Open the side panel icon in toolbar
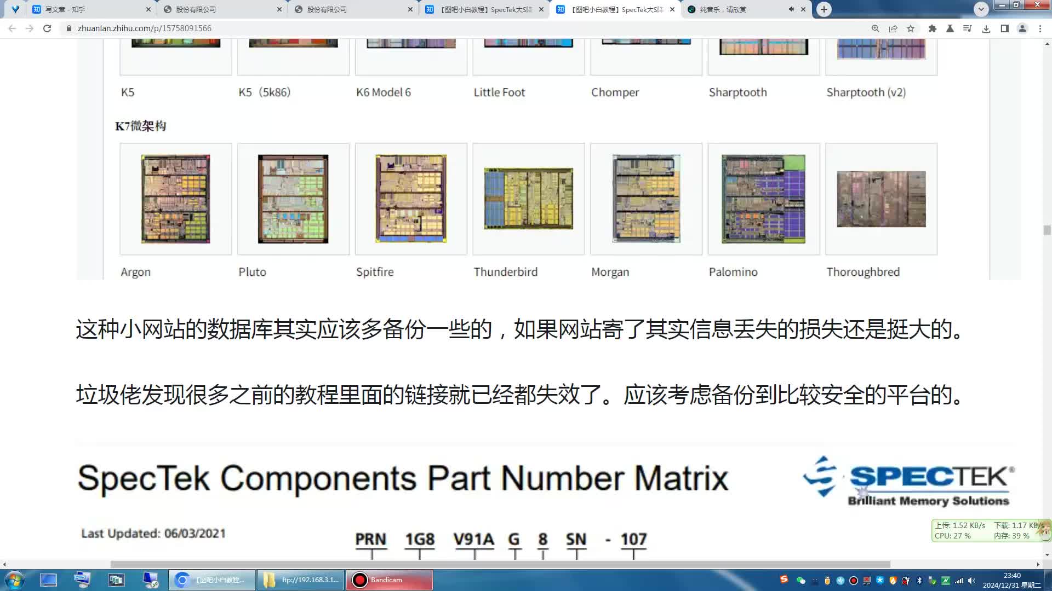This screenshot has width=1052, height=591. tap(1004, 28)
